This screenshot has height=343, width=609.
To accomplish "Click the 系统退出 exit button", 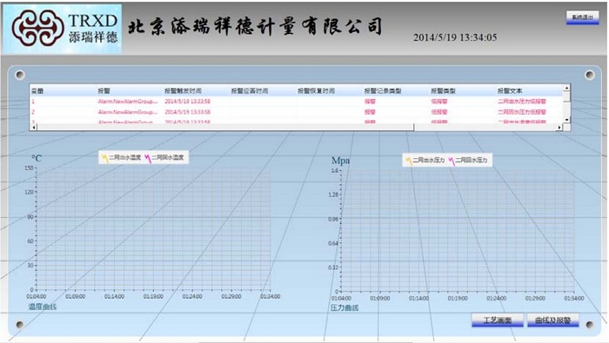I will tap(582, 17).
